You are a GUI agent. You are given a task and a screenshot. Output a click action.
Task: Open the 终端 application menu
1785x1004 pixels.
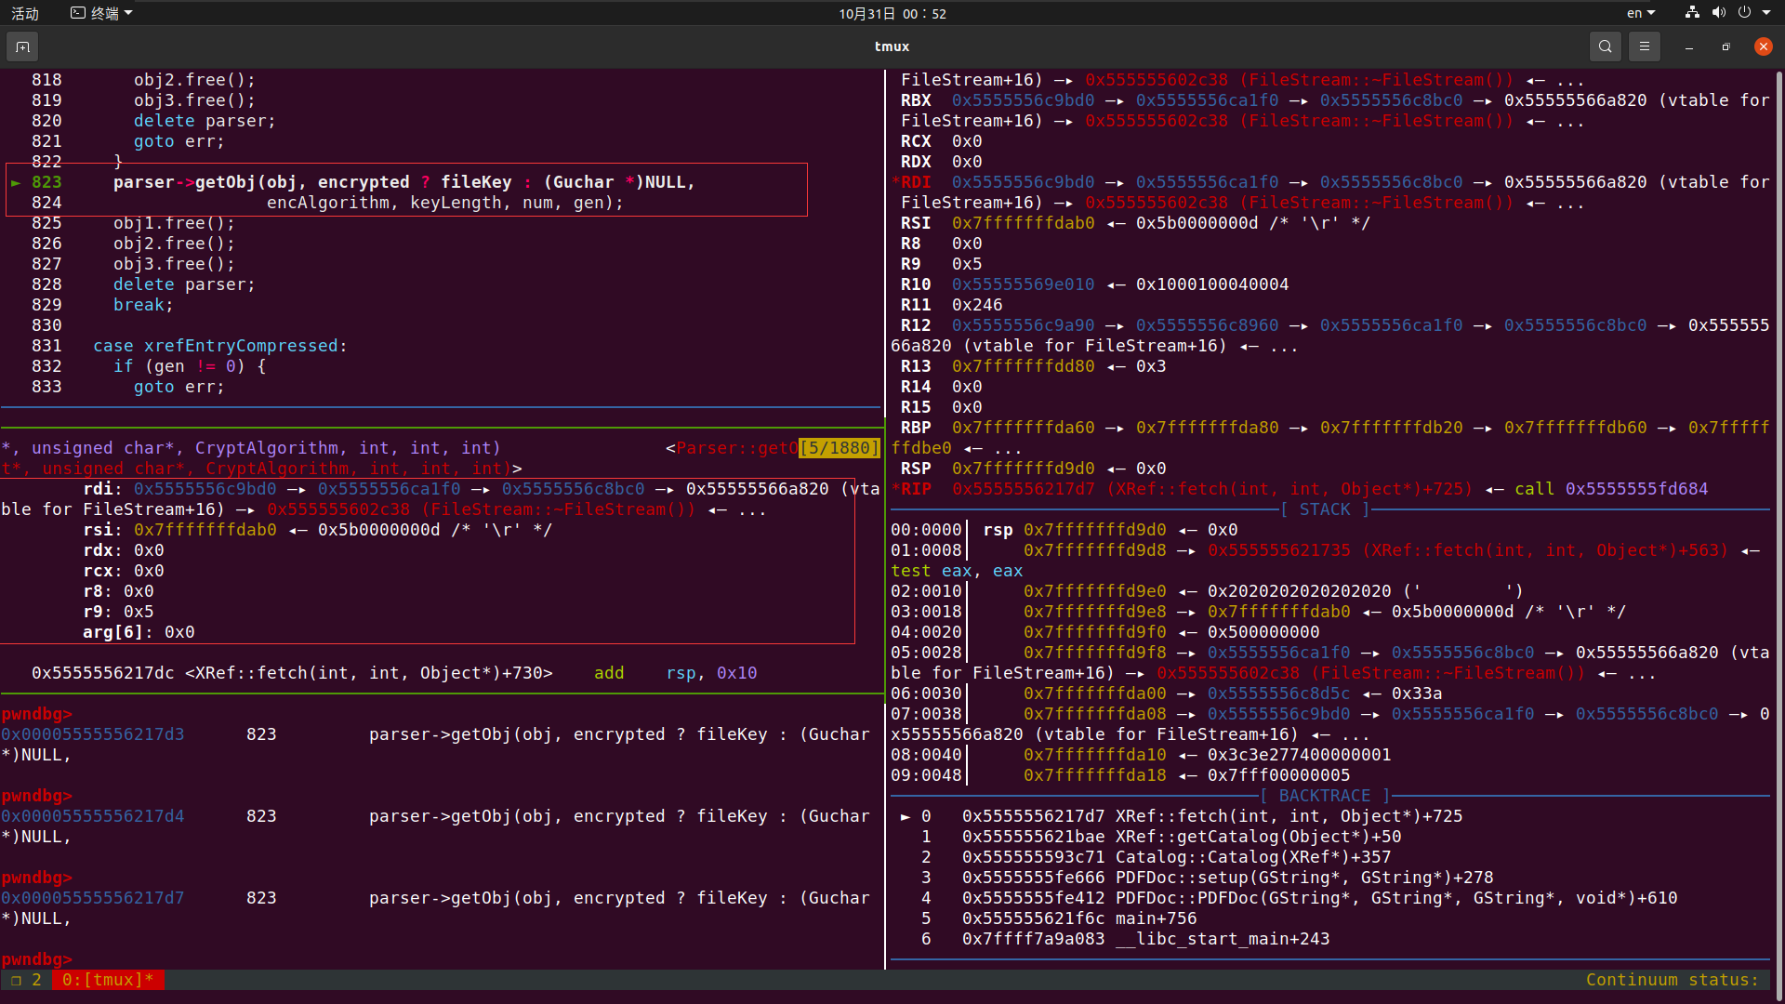pos(102,13)
